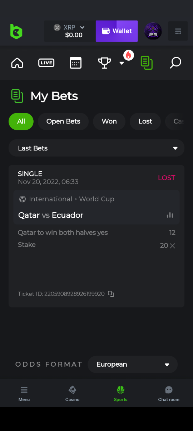Open the Chat room tab
Screen dimensions: 193x431
[169, 394]
